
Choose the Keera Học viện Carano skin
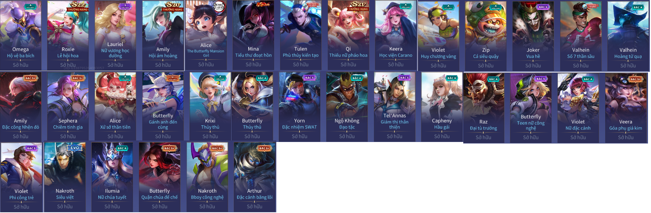pyautogui.click(x=396, y=35)
